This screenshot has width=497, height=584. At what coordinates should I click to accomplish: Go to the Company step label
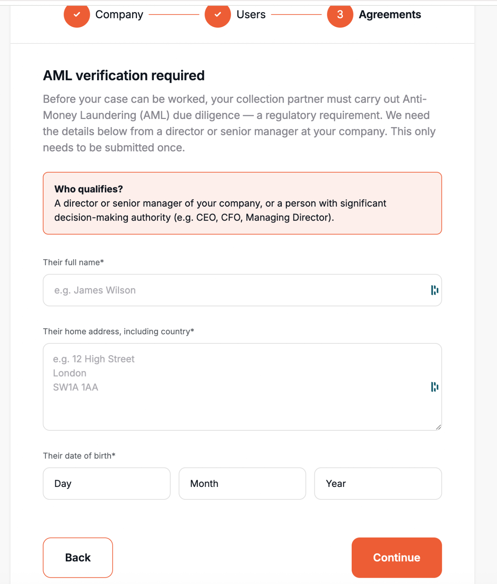coord(119,15)
